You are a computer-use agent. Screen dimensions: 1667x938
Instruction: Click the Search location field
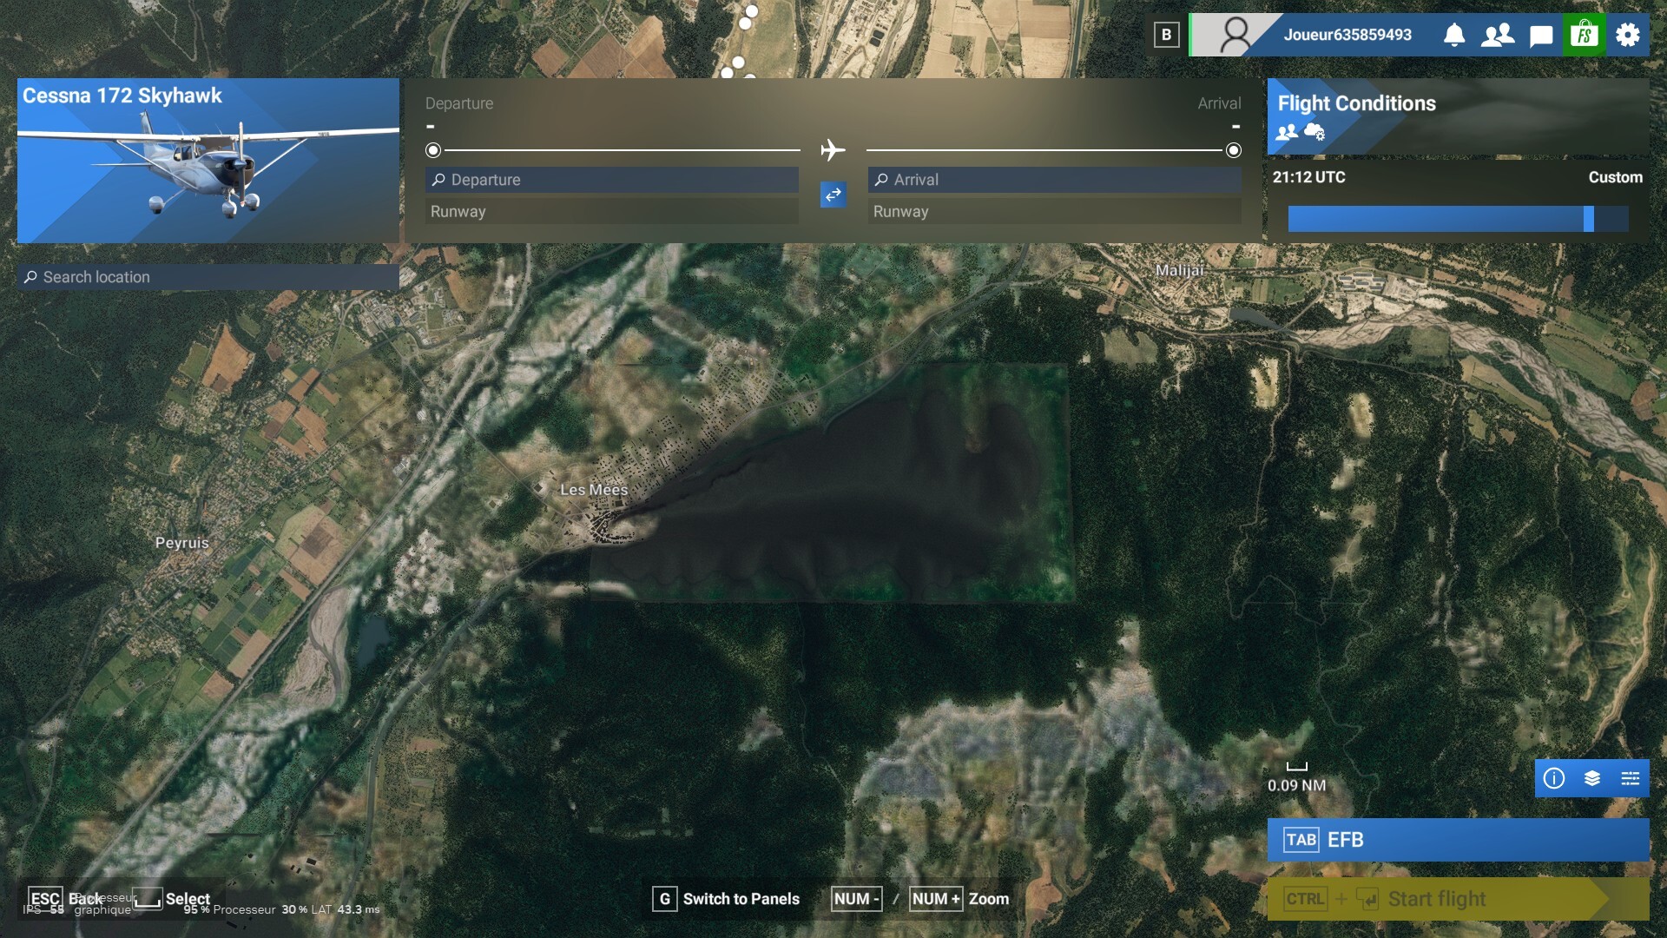tap(208, 277)
